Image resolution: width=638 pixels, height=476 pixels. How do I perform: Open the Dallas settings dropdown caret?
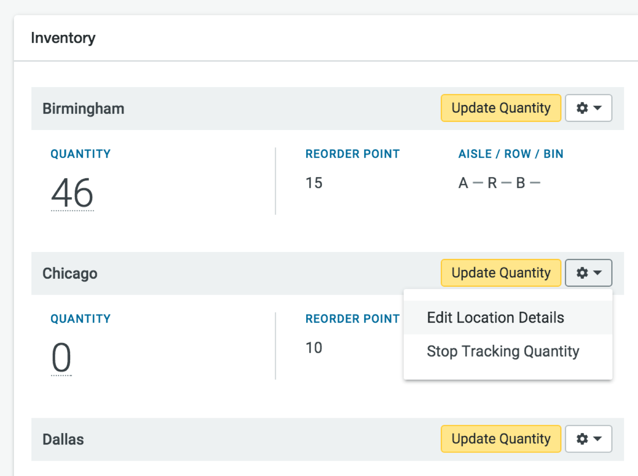click(x=598, y=439)
